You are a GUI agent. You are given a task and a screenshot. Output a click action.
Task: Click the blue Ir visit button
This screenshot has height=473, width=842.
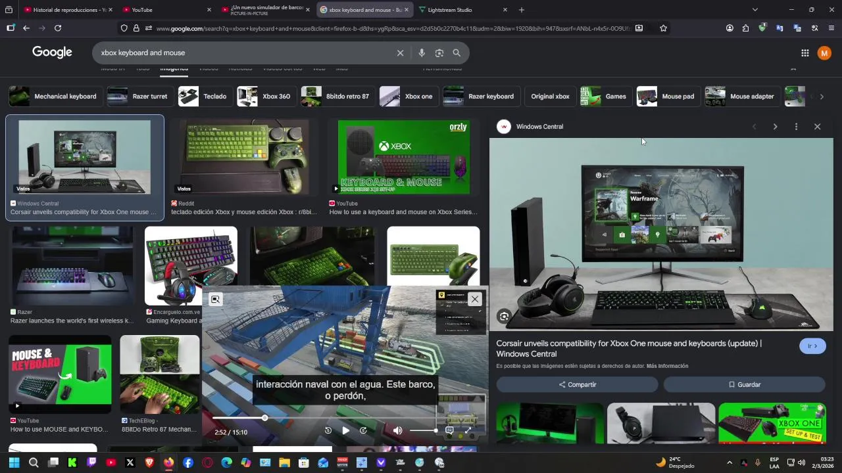(x=812, y=346)
